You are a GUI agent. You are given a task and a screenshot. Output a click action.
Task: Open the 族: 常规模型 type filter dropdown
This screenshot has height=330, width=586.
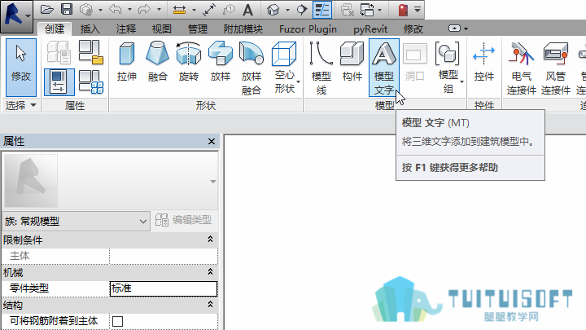77,221
